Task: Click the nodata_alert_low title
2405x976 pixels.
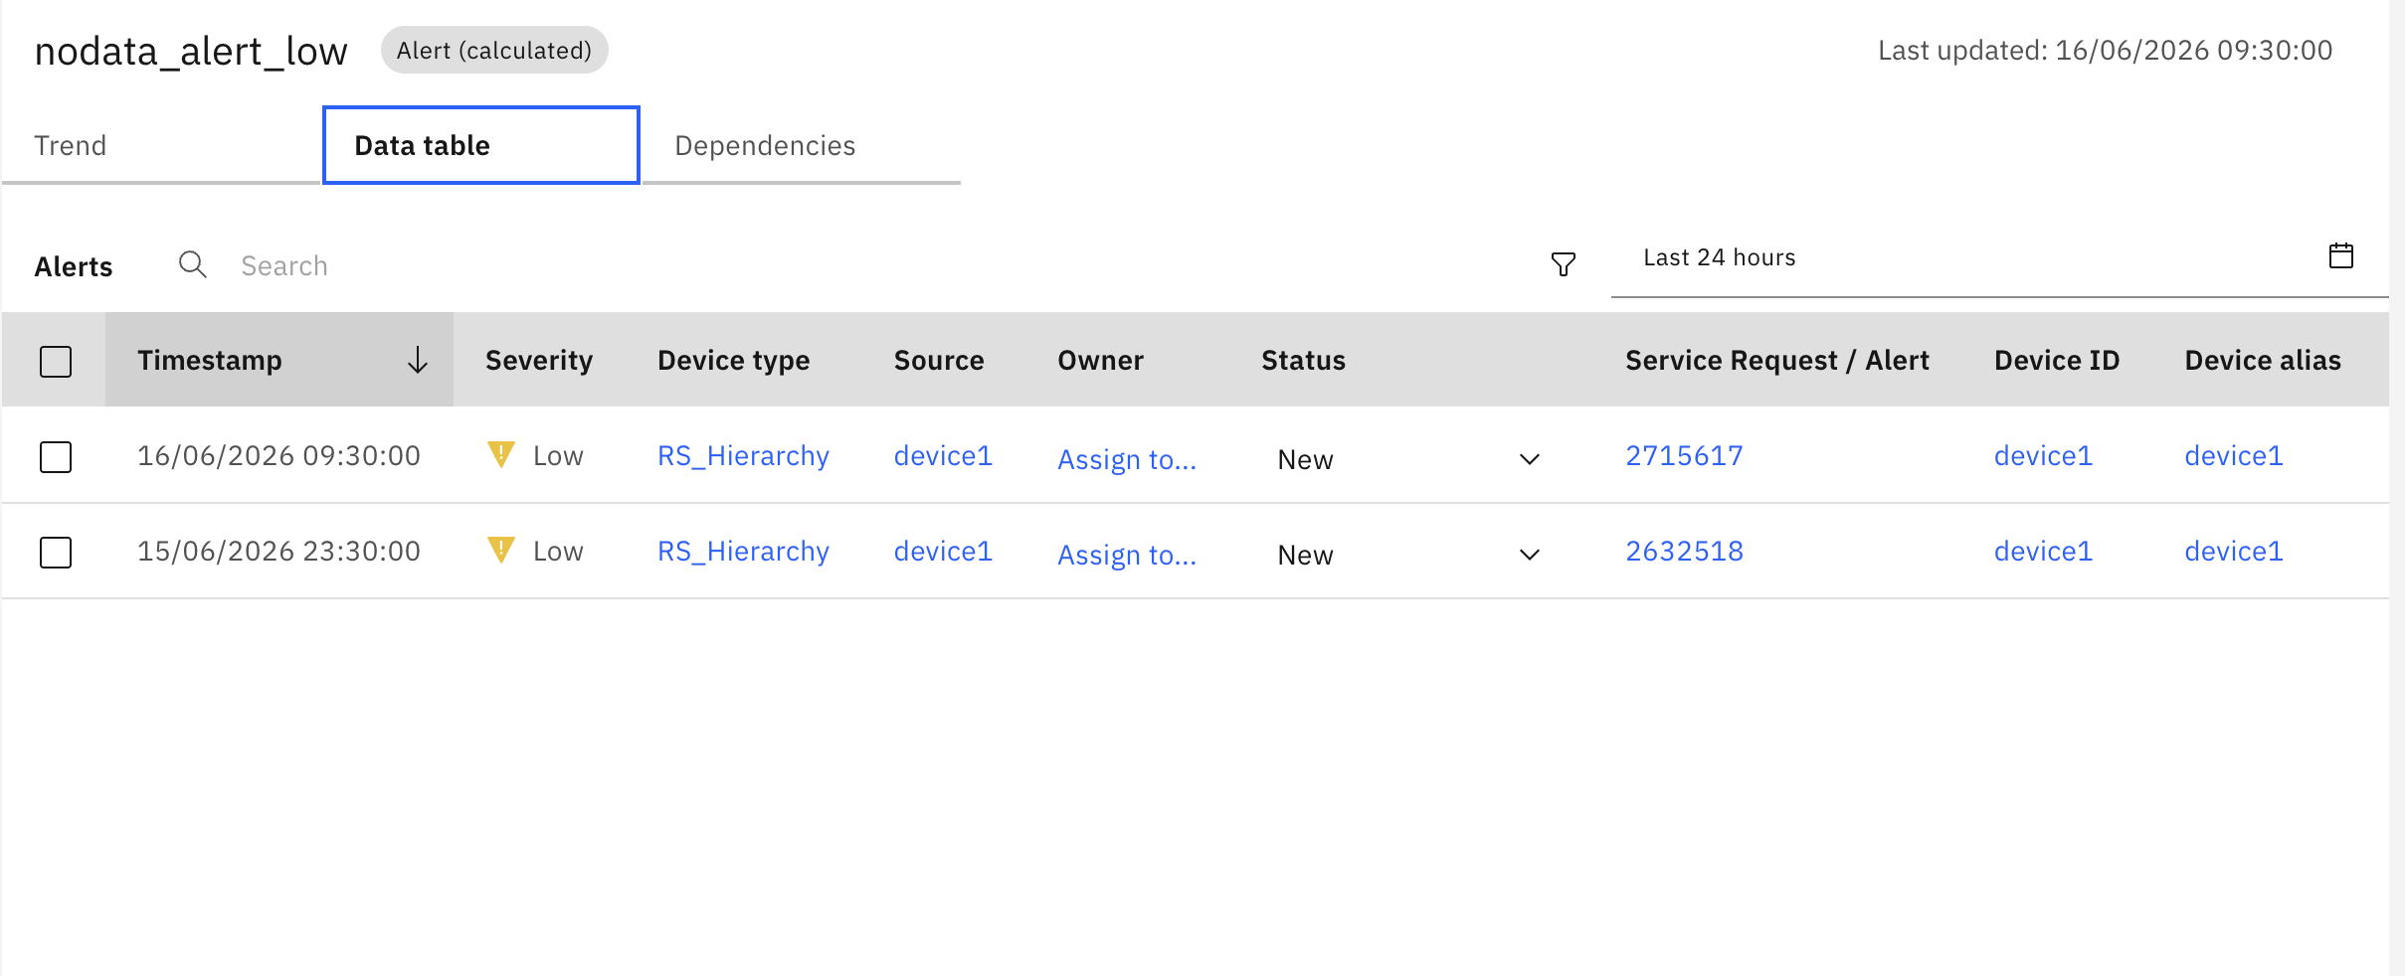Action: [191, 51]
